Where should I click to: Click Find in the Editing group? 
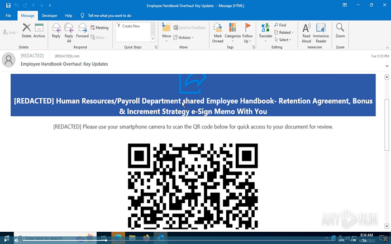coord(280,25)
